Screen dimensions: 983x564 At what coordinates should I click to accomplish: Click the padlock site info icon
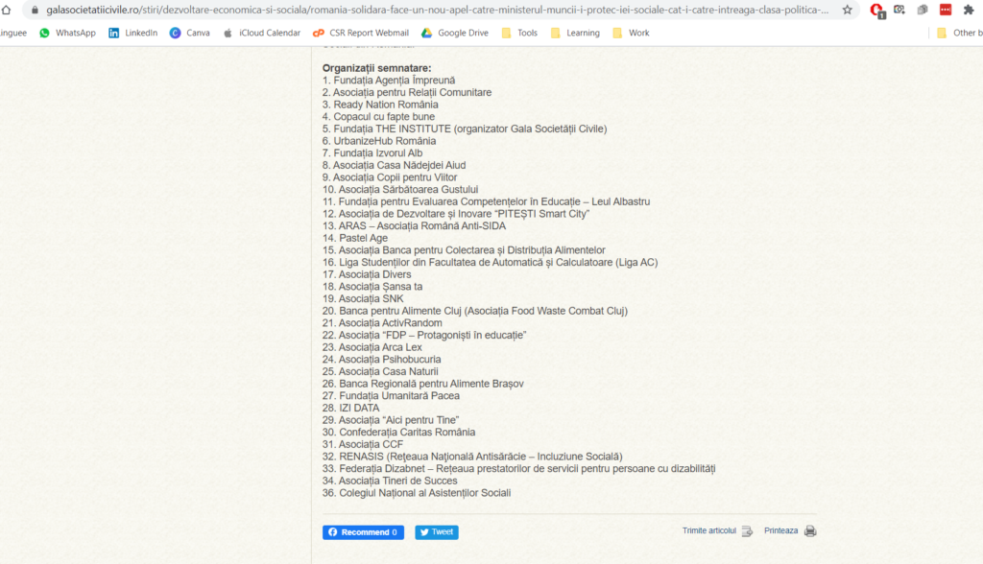click(x=36, y=10)
